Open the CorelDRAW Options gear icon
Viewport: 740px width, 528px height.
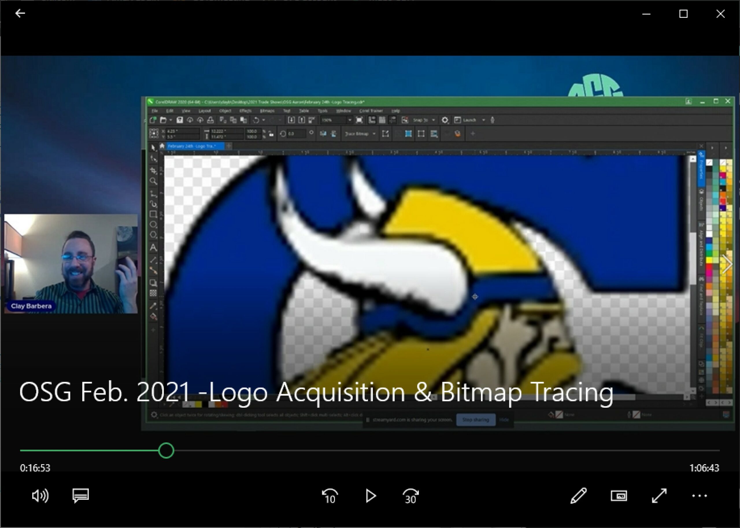coord(445,120)
